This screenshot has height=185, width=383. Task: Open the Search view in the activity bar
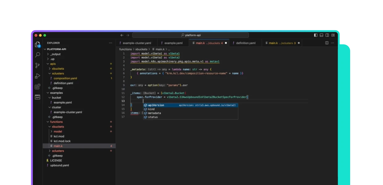tap(37, 55)
